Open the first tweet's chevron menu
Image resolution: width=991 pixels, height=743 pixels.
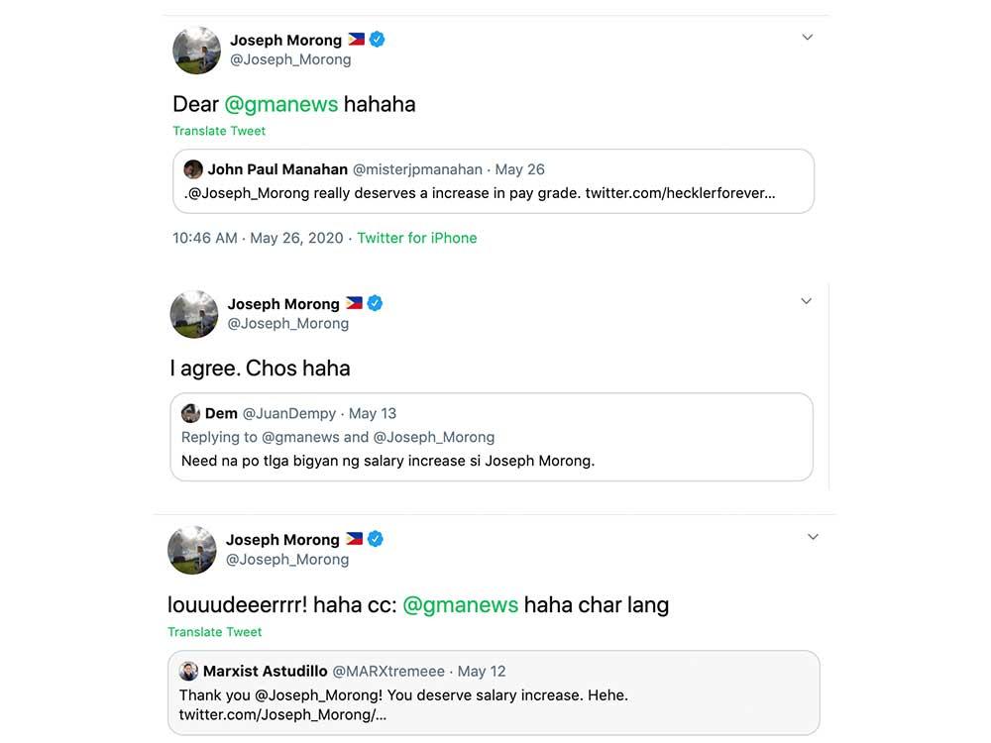(808, 38)
